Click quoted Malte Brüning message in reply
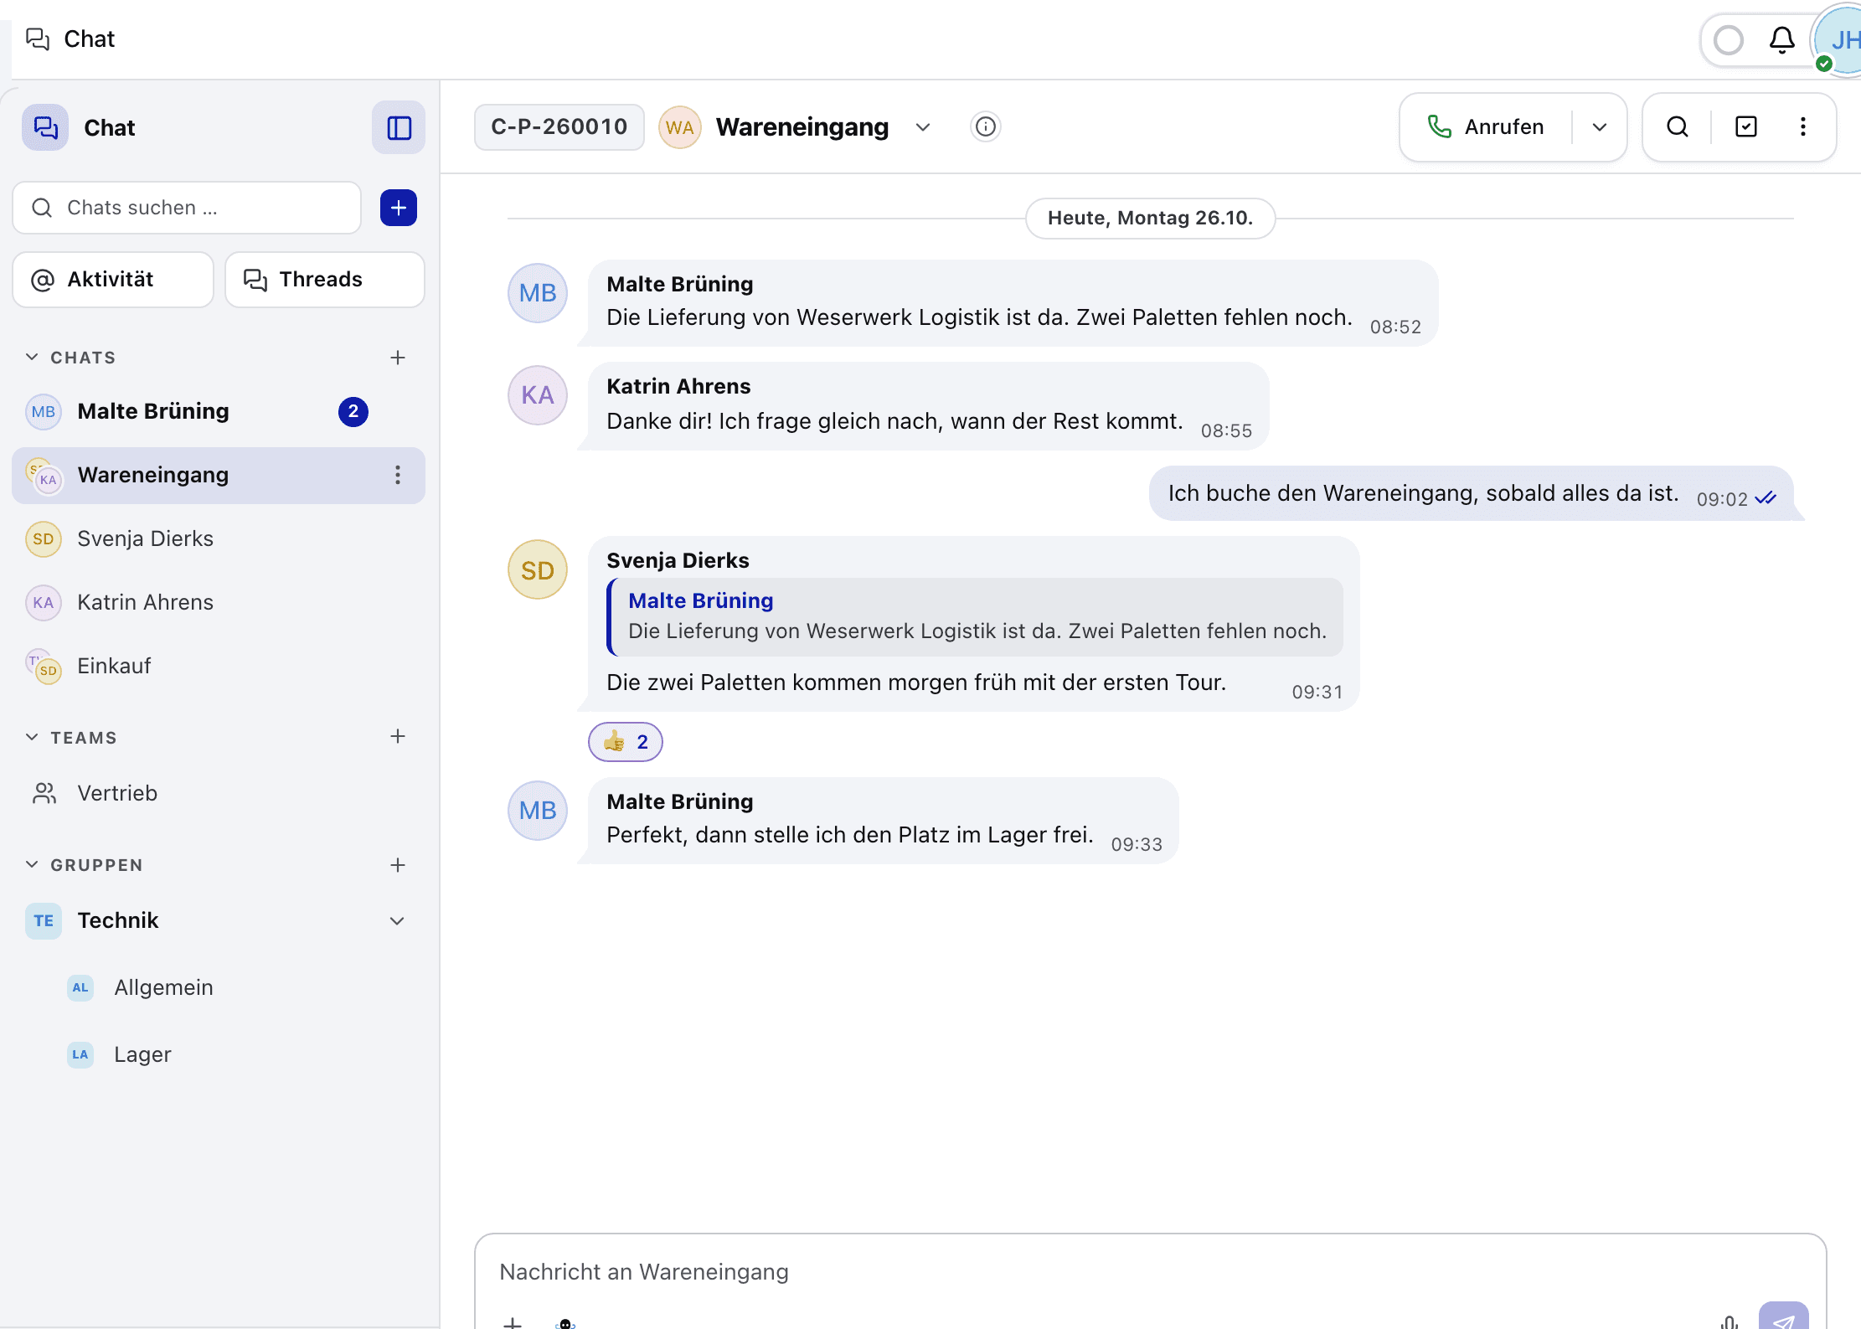1861x1329 pixels. (975, 616)
